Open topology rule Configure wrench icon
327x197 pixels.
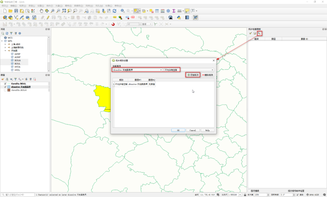[x=259, y=33]
